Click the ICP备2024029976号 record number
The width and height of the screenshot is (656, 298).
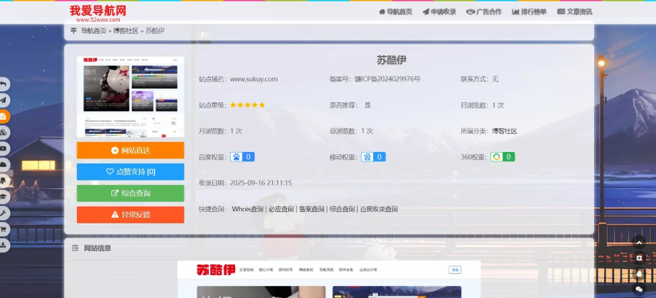point(387,79)
